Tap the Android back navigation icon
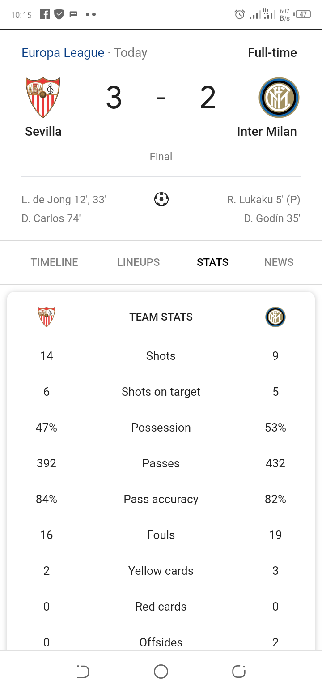Viewport: 322px width, 693px height. pyautogui.click(x=83, y=672)
